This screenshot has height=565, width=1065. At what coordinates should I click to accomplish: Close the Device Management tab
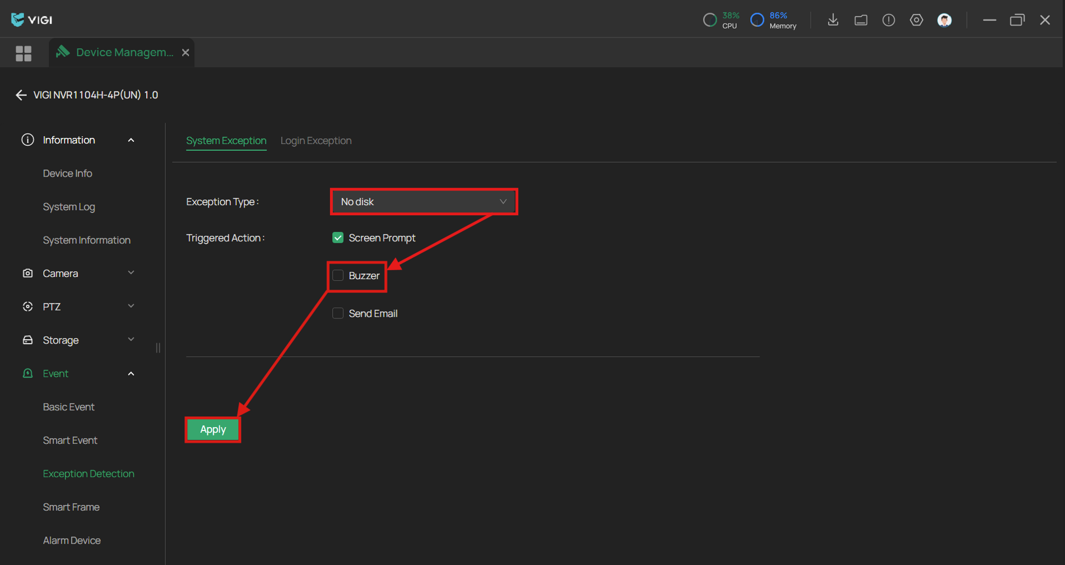point(185,53)
